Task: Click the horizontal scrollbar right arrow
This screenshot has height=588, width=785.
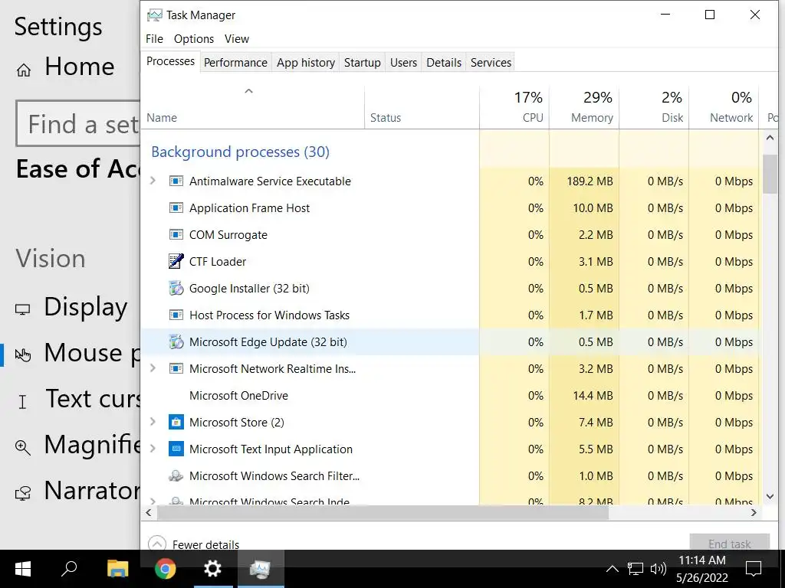Action: pos(754,512)
